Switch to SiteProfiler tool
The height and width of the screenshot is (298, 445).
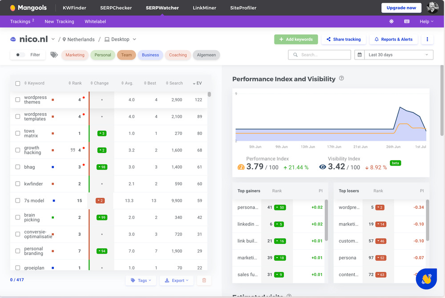pos(243,8)
